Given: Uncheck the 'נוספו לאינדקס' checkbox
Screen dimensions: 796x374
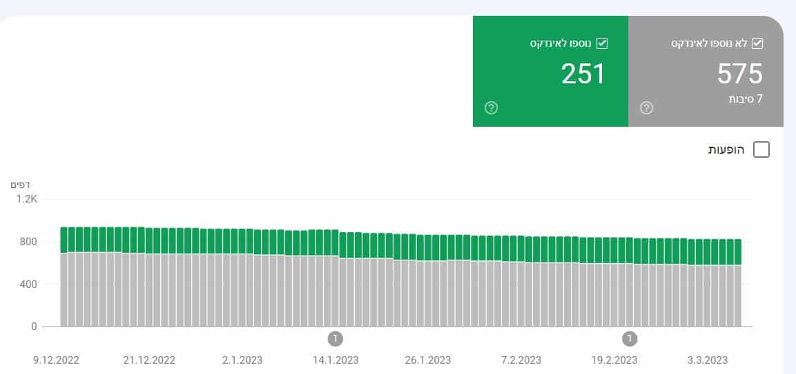Looking at the screenshot, I should tap(601, 43).
